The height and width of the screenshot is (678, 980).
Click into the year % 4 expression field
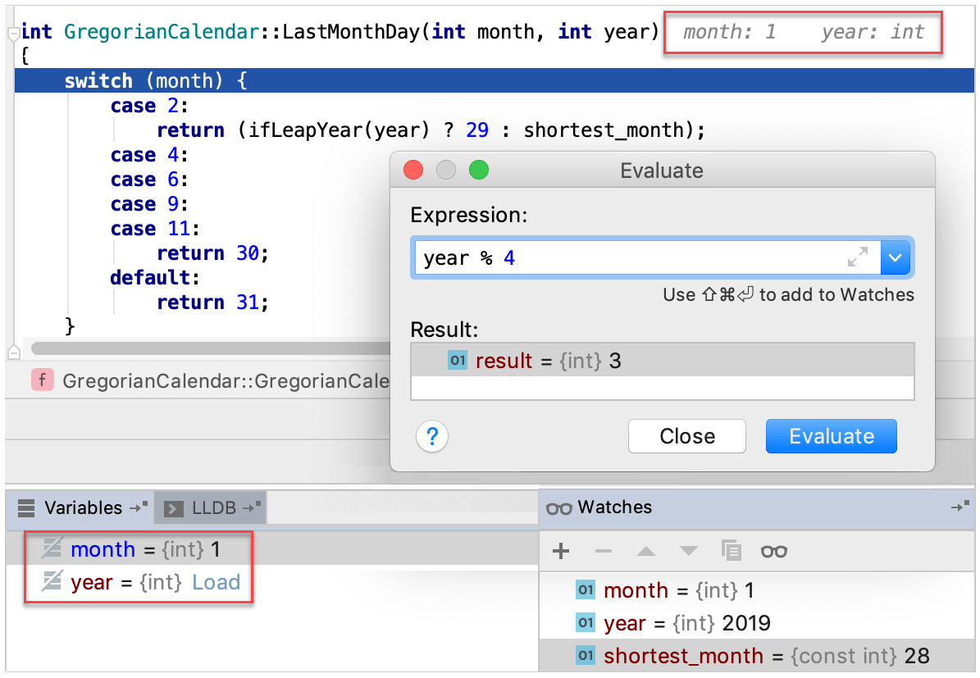pyautogui.click(x=623, y=258)
